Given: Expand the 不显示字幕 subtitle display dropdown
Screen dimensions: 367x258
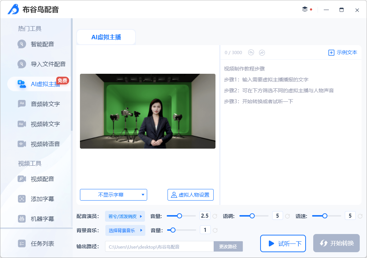Looking at the screenshot, I should [x=113, y=195].
